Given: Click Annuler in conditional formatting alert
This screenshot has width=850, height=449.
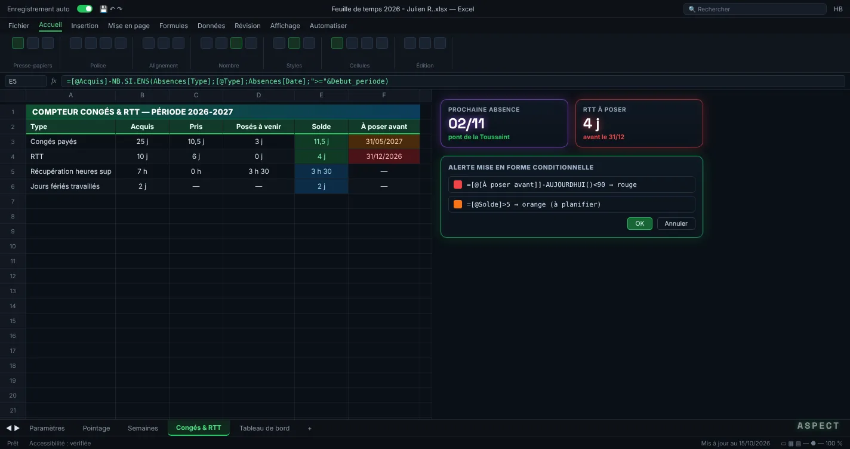Looking at the screenshot, I should pos(676,223).
